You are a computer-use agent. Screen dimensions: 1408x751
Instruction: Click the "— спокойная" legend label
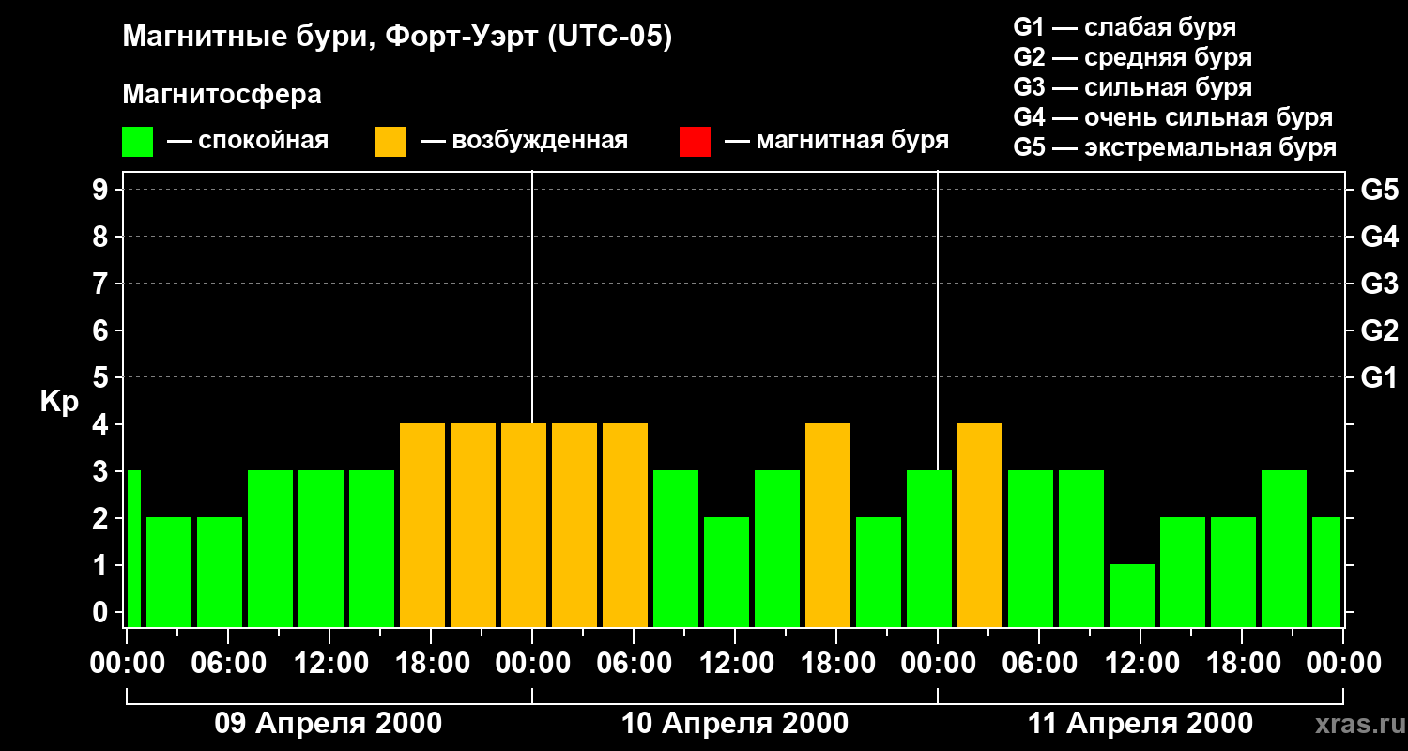point(248,141)
